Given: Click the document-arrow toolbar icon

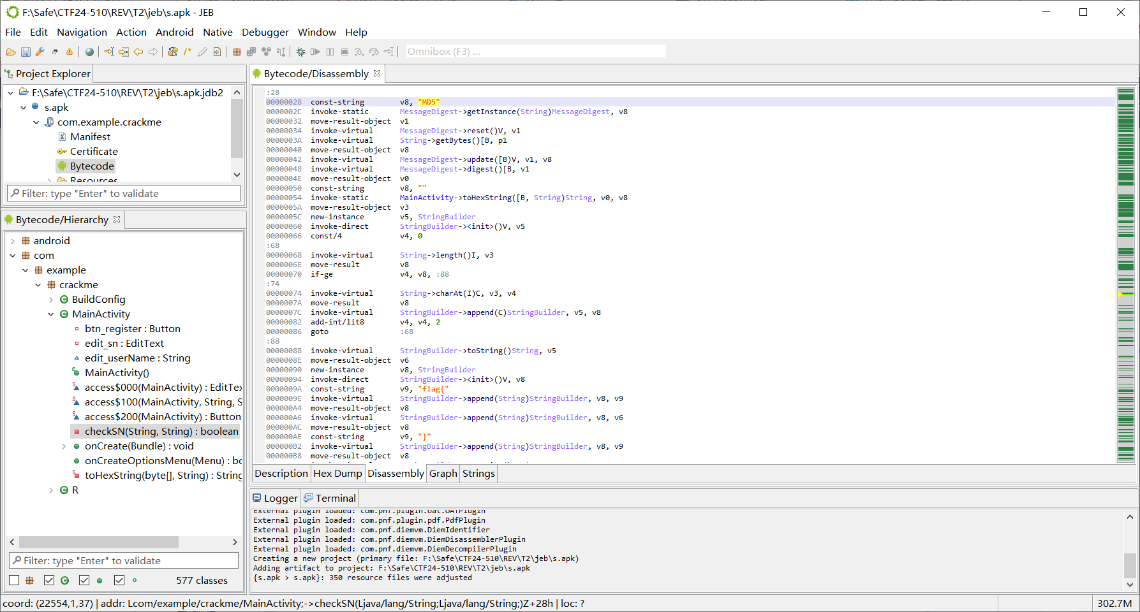Looking at the screenshot, I should click(217, 52).
